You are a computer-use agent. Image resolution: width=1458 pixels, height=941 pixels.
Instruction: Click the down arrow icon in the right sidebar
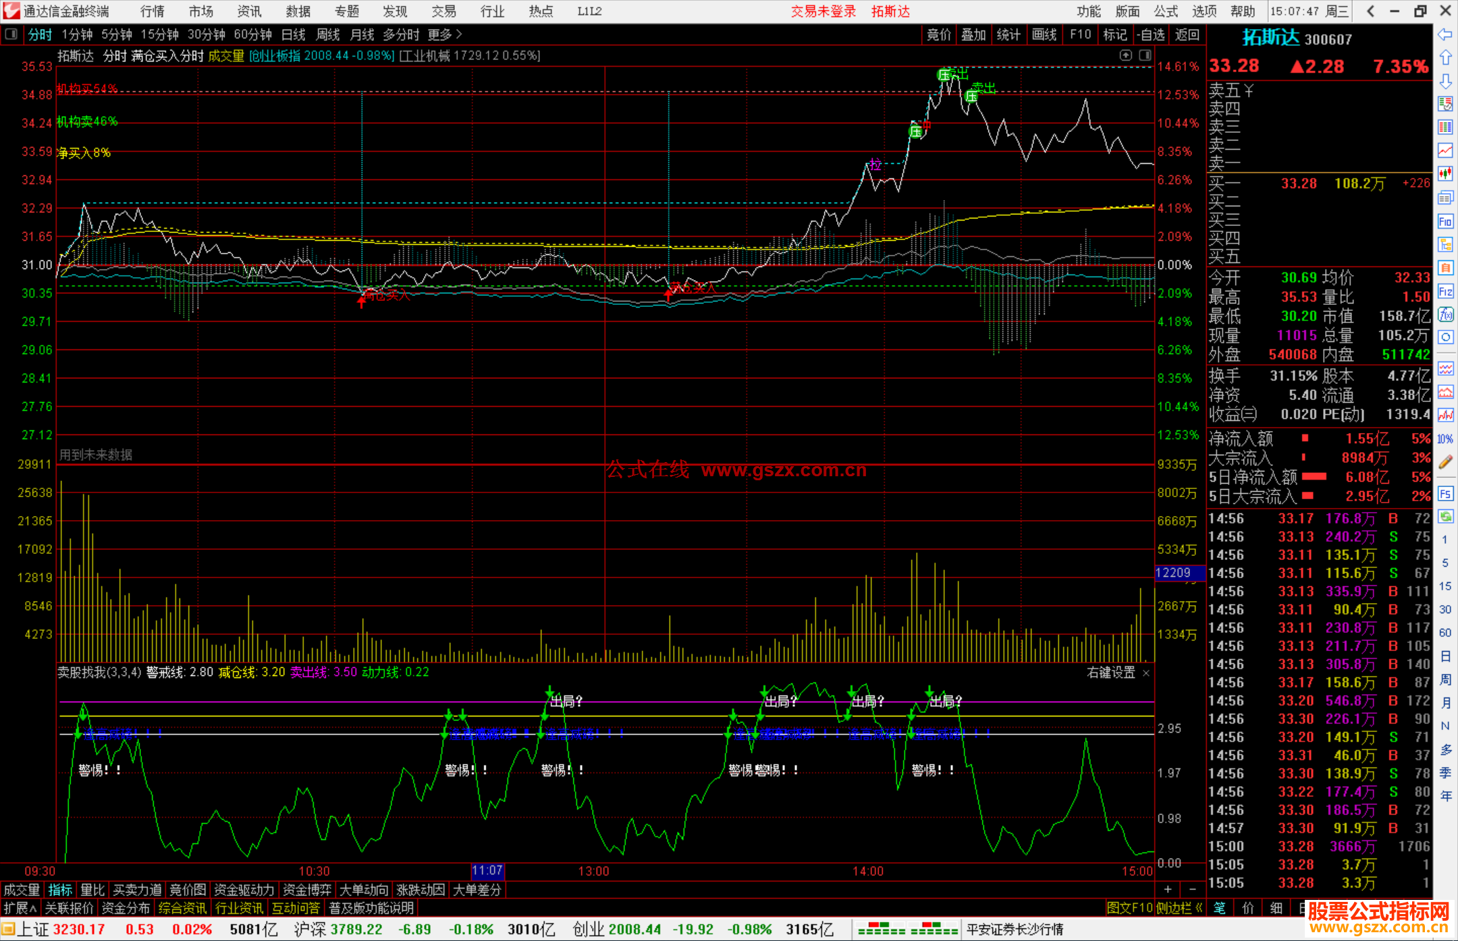click(1445, 81)
